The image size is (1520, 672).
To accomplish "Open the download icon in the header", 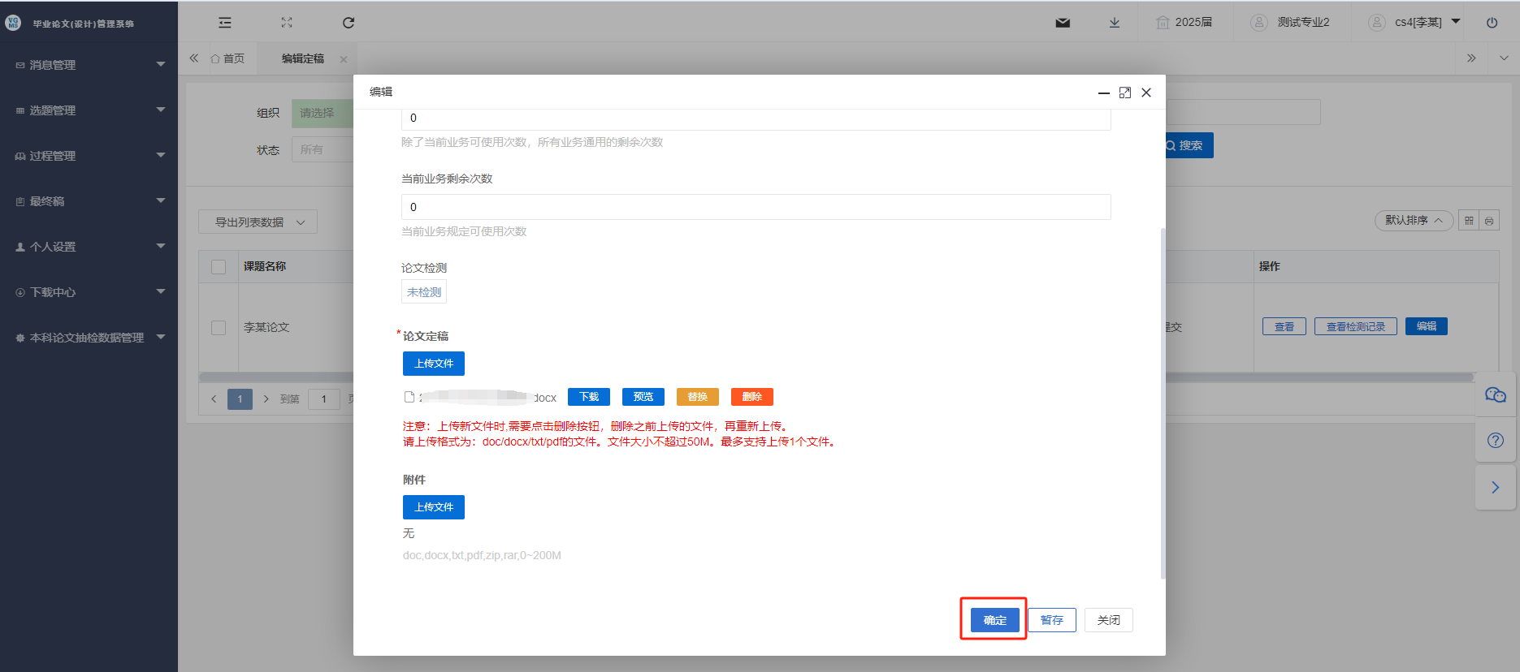I will pos(1115,23).
